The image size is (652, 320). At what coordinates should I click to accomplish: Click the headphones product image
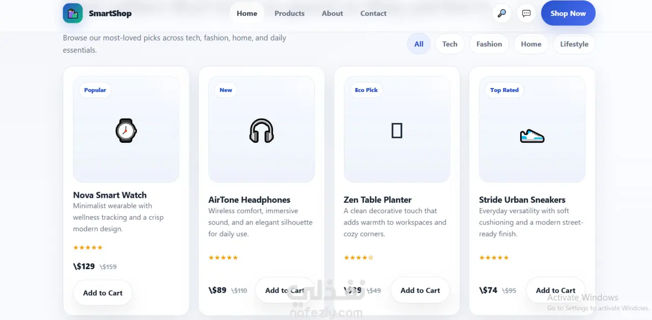(261, 130)
